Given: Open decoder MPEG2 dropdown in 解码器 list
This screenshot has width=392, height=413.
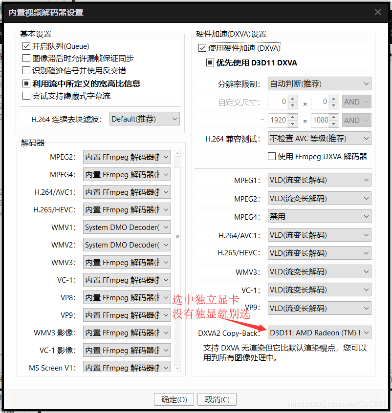Looking at the screenshot, I should pos(127,157).
